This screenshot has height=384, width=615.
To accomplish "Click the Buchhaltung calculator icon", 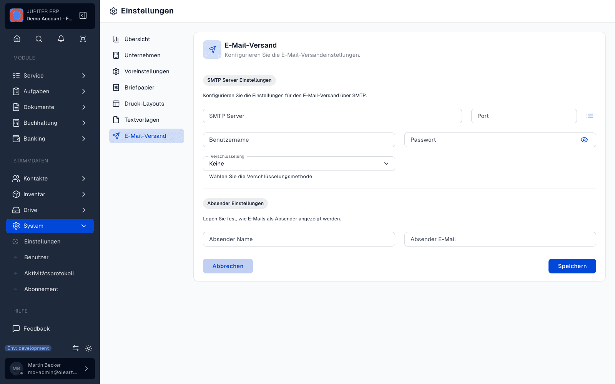I will [16, 123].
